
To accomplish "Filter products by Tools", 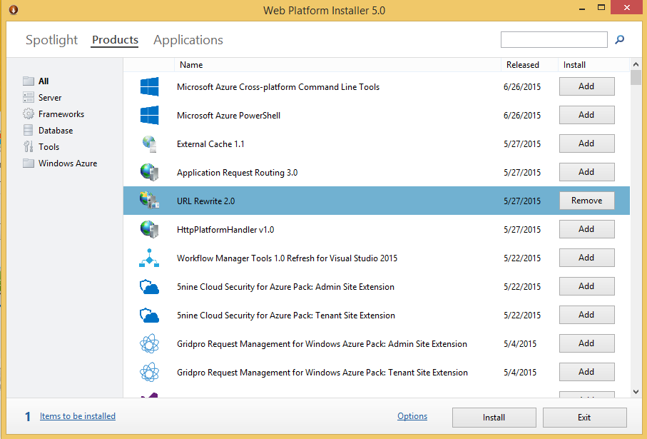I will (49, 146).
